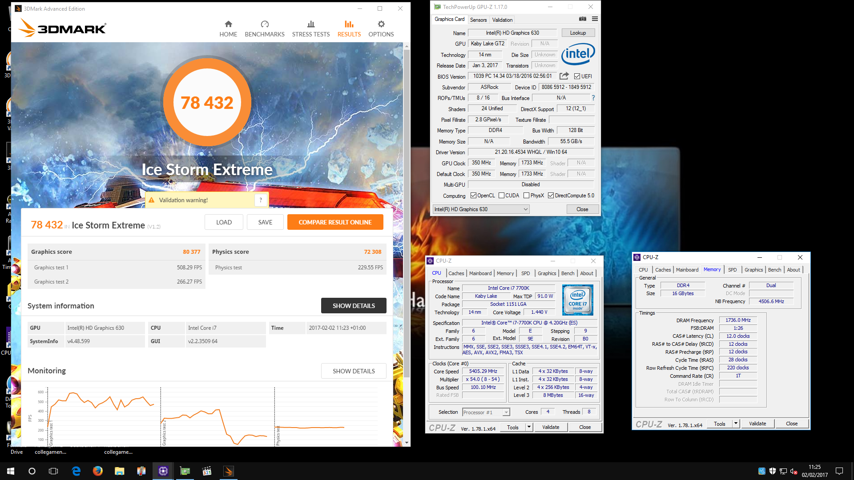
Task: Click Close button in GPU-Z
Action: (x=582, y=209)
